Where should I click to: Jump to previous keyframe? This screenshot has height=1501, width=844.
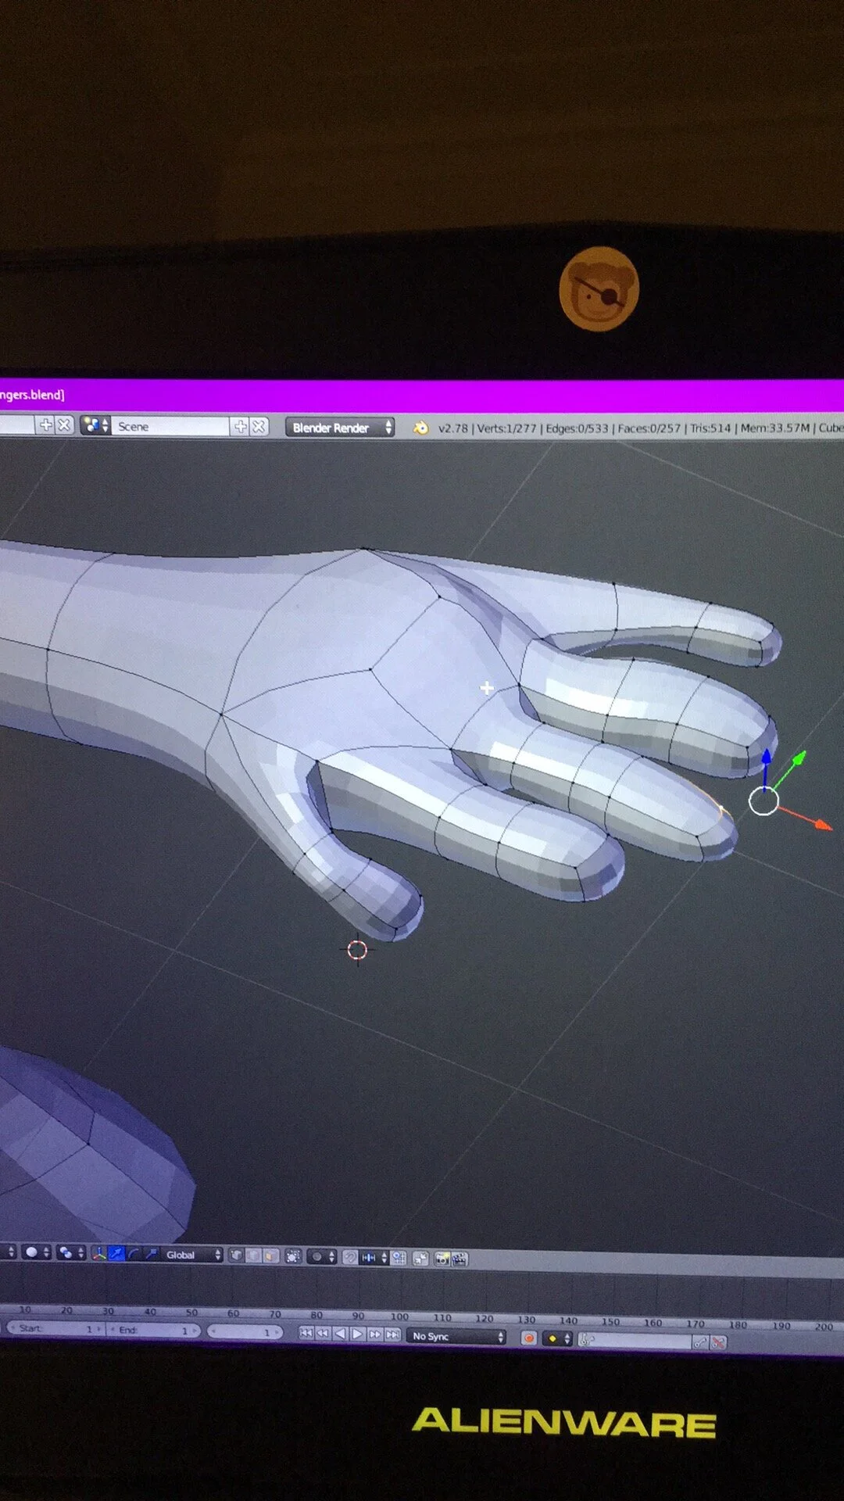(x=323, y=1333)
